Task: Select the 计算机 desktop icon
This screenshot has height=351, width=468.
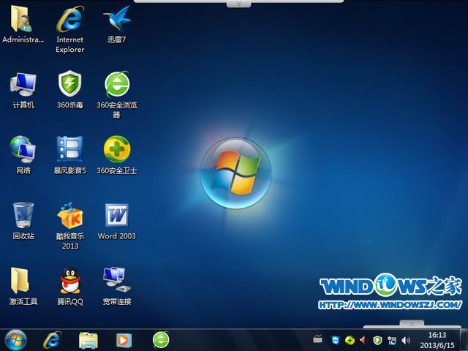Action: click(x=23, y=84)
